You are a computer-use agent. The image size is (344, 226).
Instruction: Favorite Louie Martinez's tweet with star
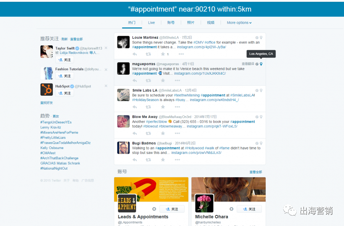coord(163,54)
